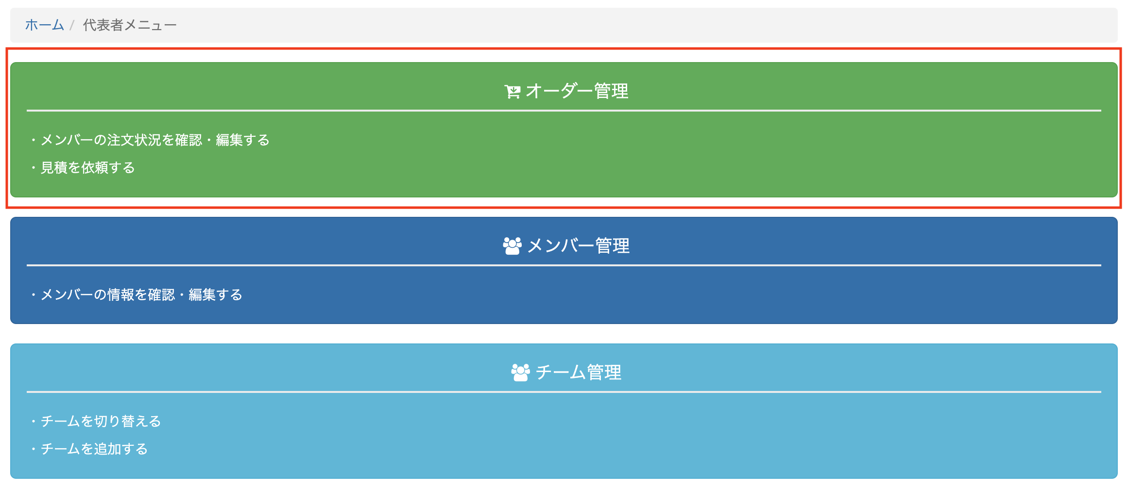Go to the ホーム breadcrumb link
The height and width of the screenshot is (488, 1128).
tap(44, 25)
